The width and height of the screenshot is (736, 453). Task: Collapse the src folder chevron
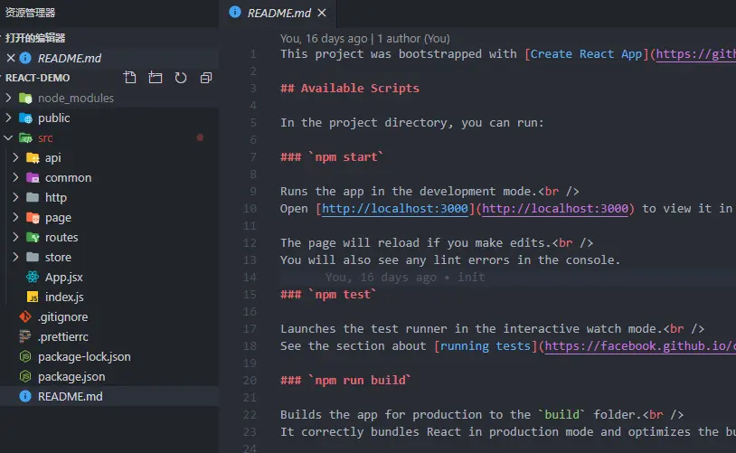8,137
